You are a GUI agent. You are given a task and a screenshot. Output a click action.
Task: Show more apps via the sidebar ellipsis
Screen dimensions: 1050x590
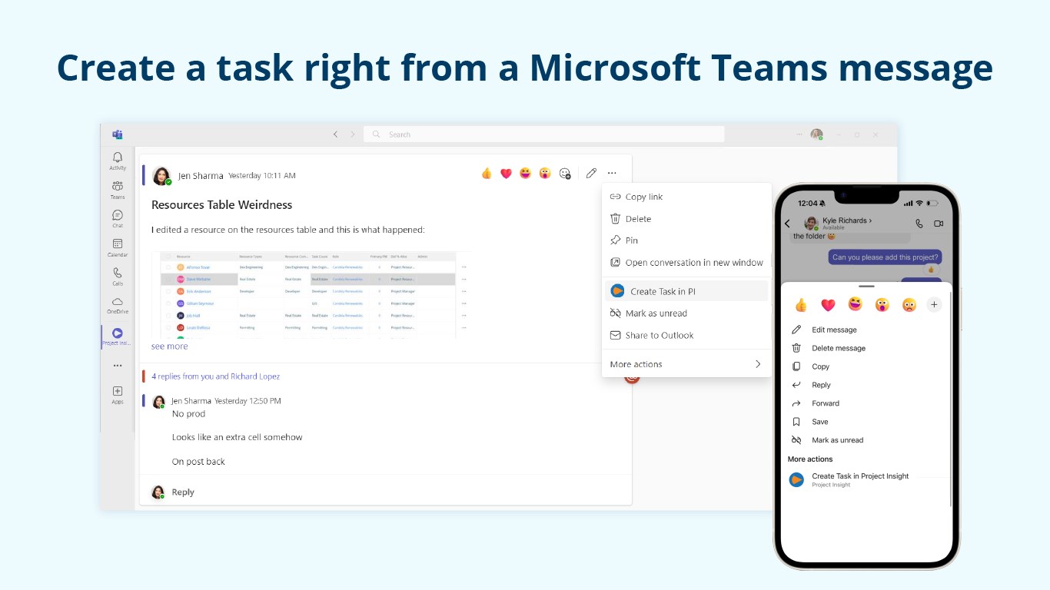click(x=118, y=366)
